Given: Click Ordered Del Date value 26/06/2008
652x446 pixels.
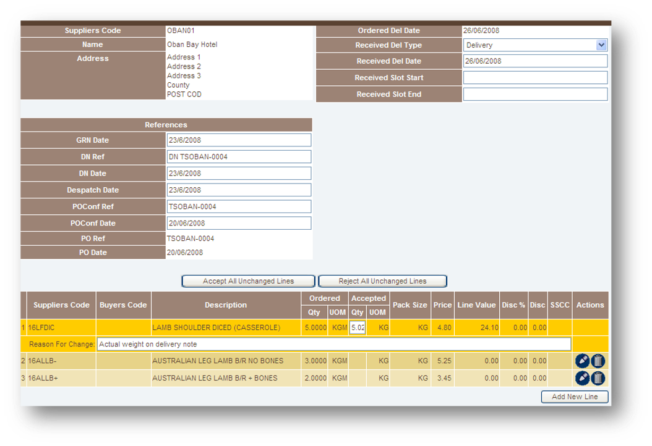Looking at the screenshot, I should 481,30.
